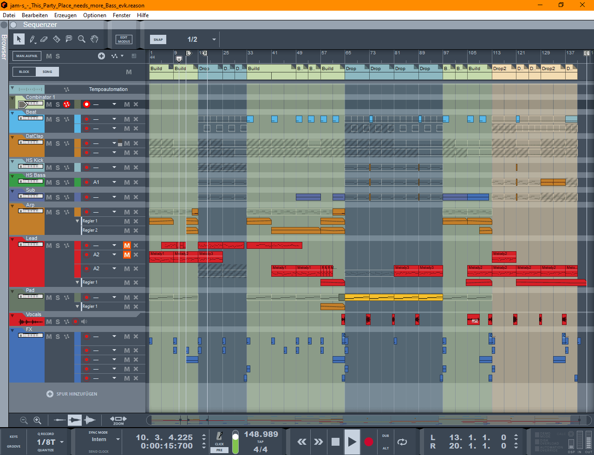Screen dimensions: 594x455
Task: Select the Pencil tool
Action: coord(32,39)
